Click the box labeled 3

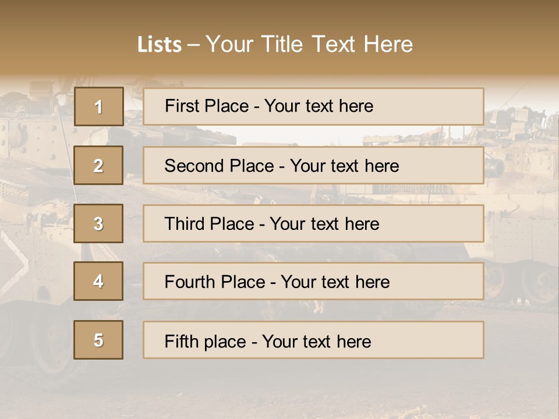[x=98, y=223]
